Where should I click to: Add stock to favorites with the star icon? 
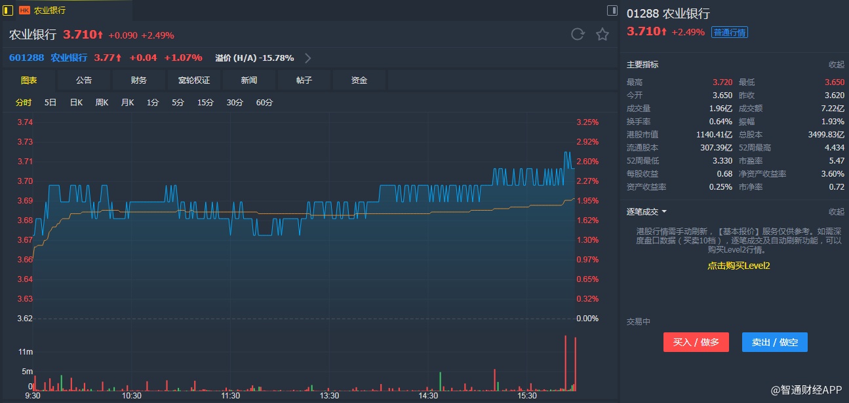(x=602, y=35)
